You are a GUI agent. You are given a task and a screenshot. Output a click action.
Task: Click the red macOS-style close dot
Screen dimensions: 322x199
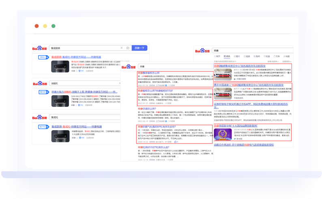coord(36,26)
